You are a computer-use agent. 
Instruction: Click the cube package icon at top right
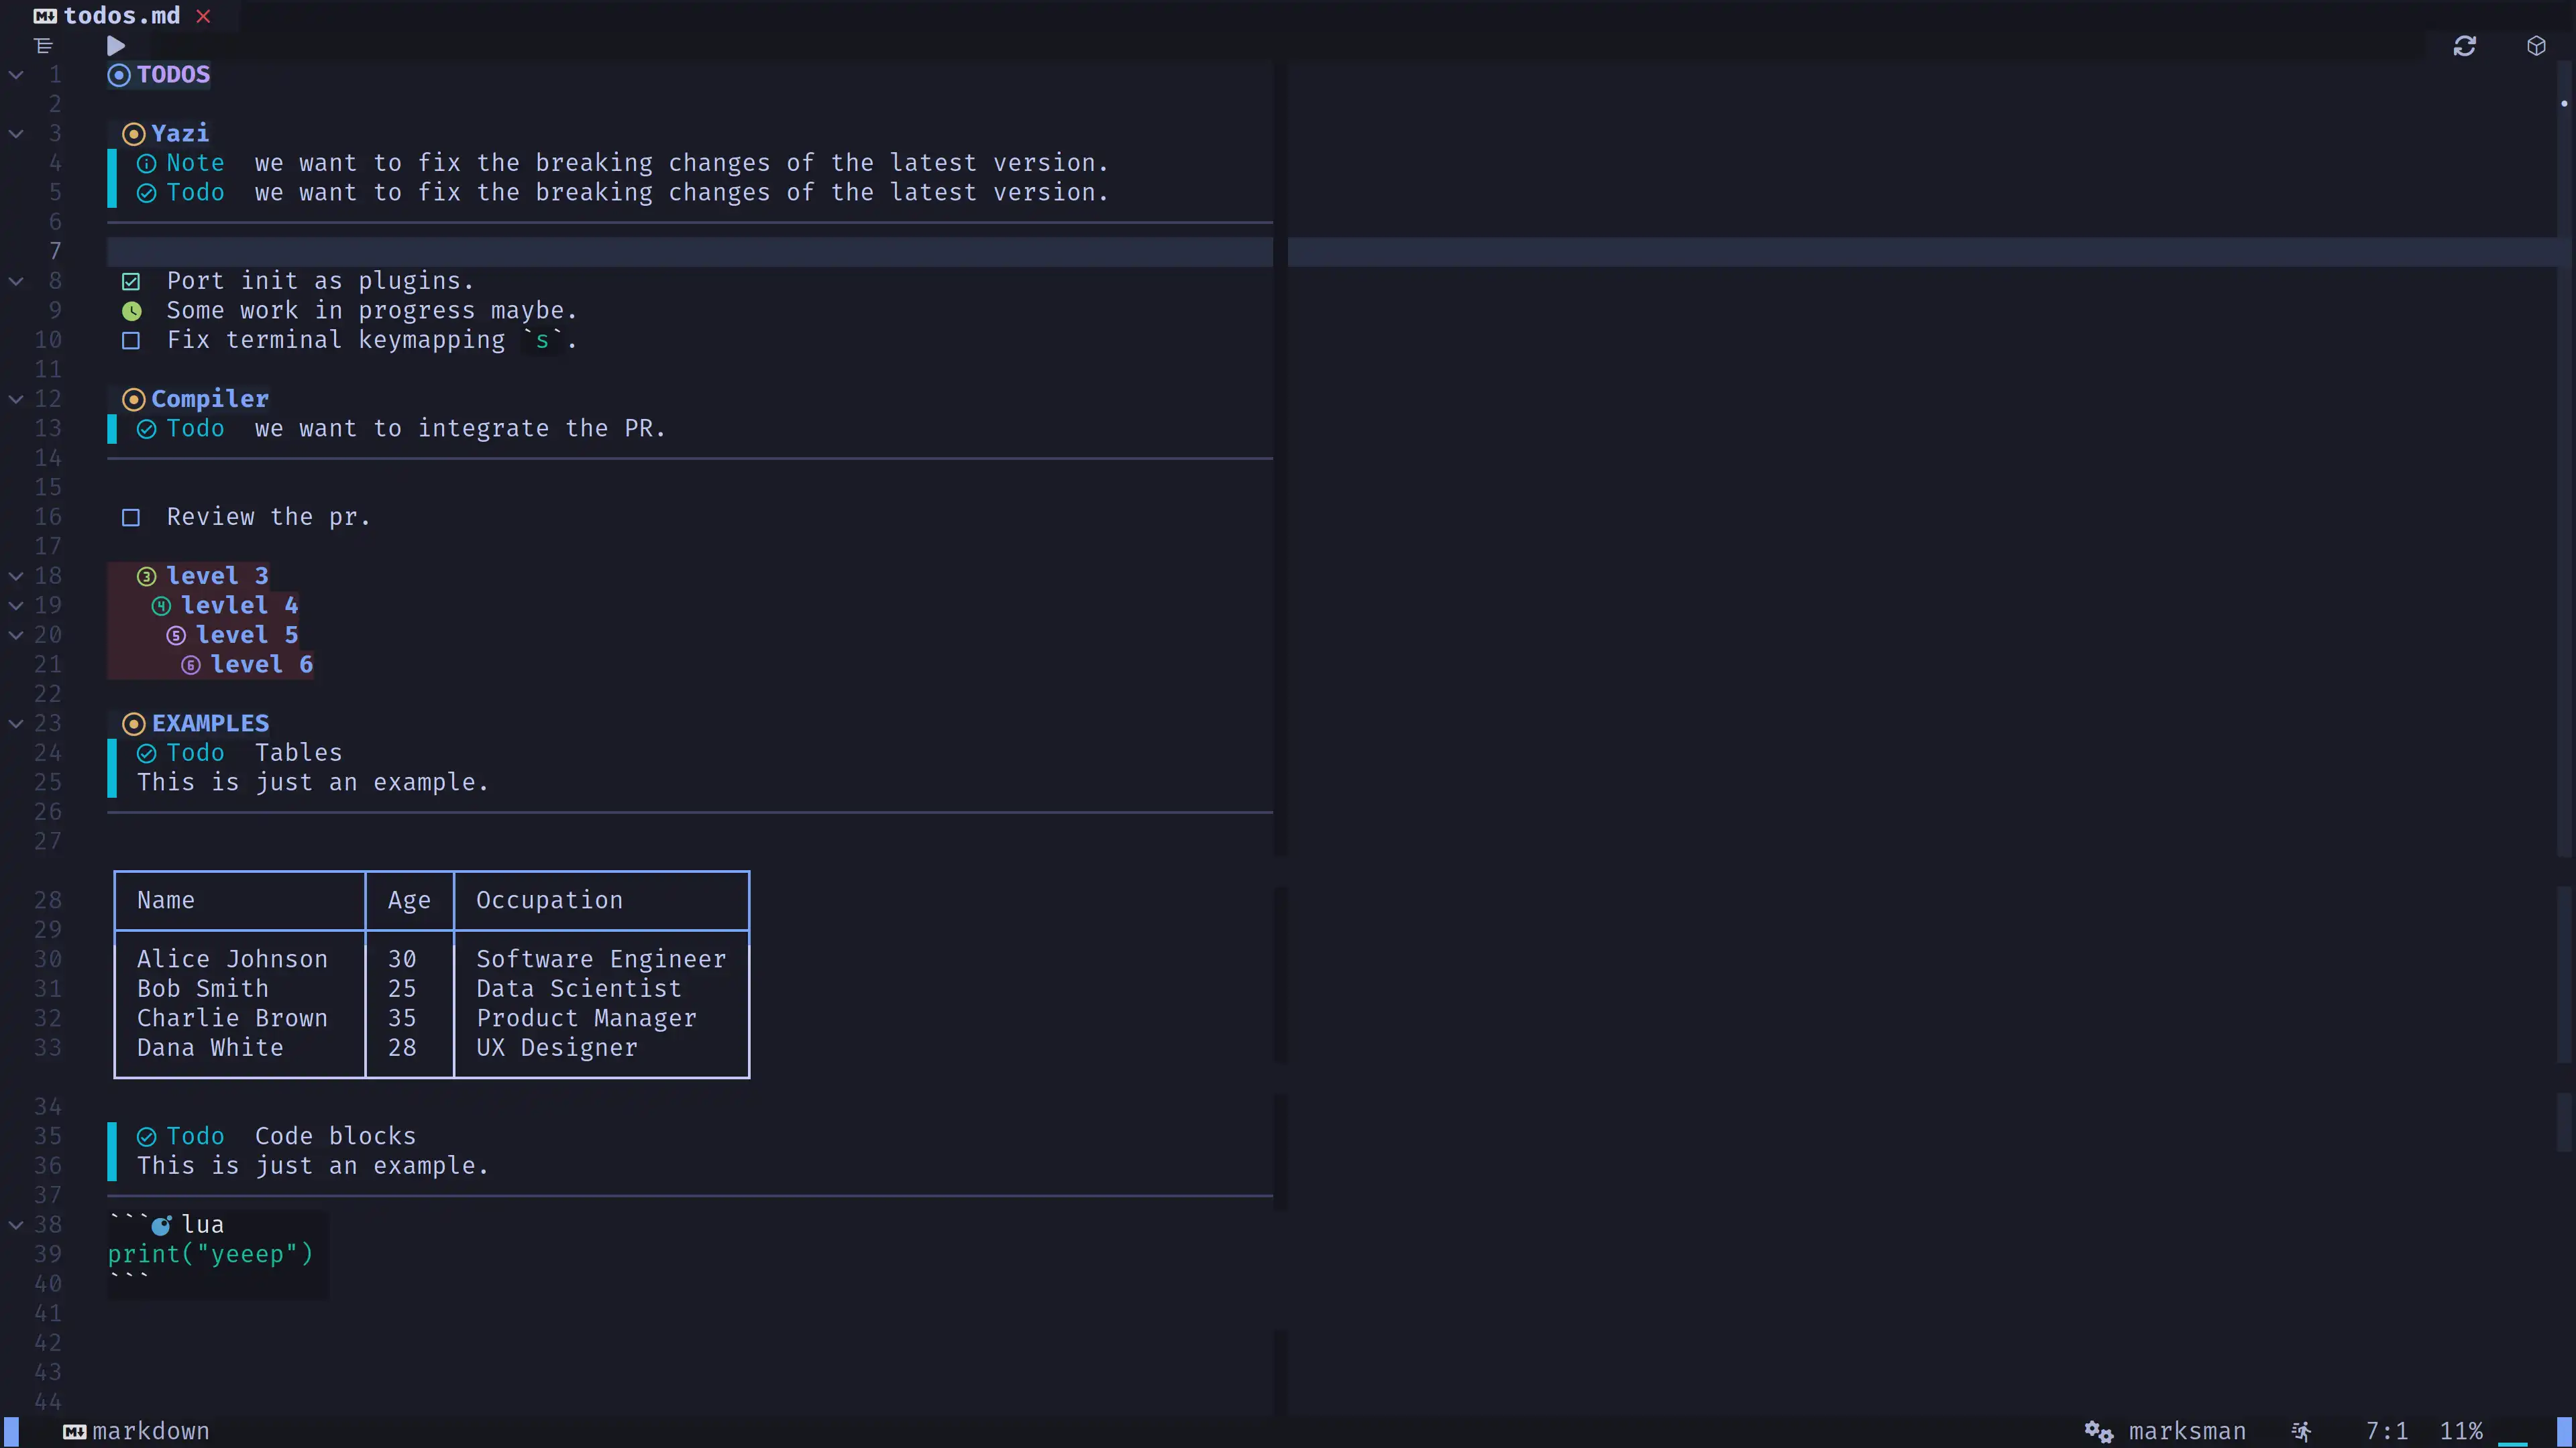2536,46
